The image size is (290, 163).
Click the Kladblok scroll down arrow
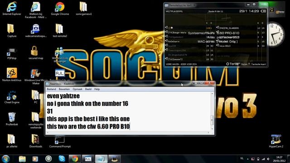click(x=212, y=129)
